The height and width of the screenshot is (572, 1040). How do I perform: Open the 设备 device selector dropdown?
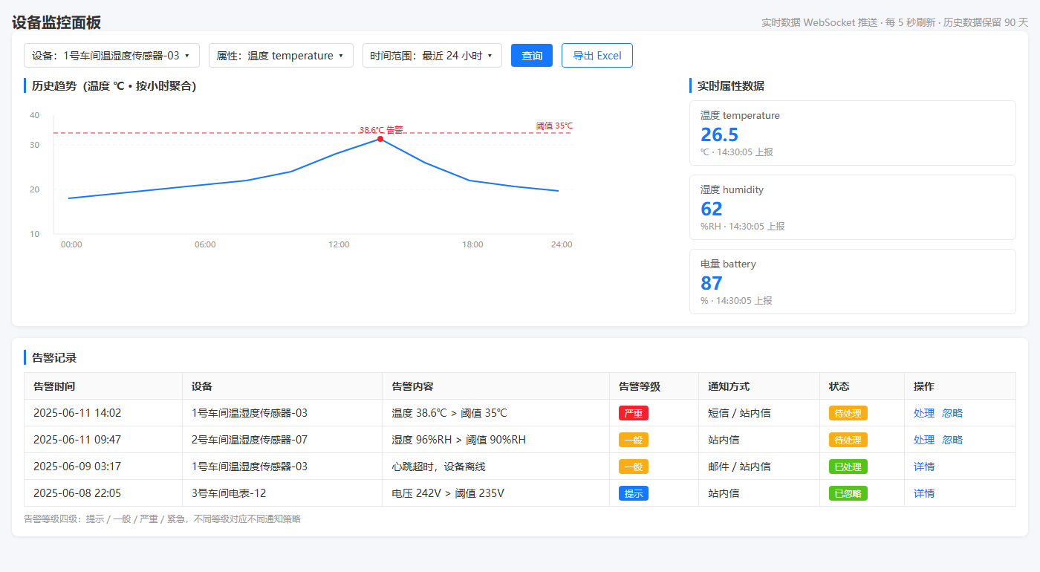click(x=111, y=56)
